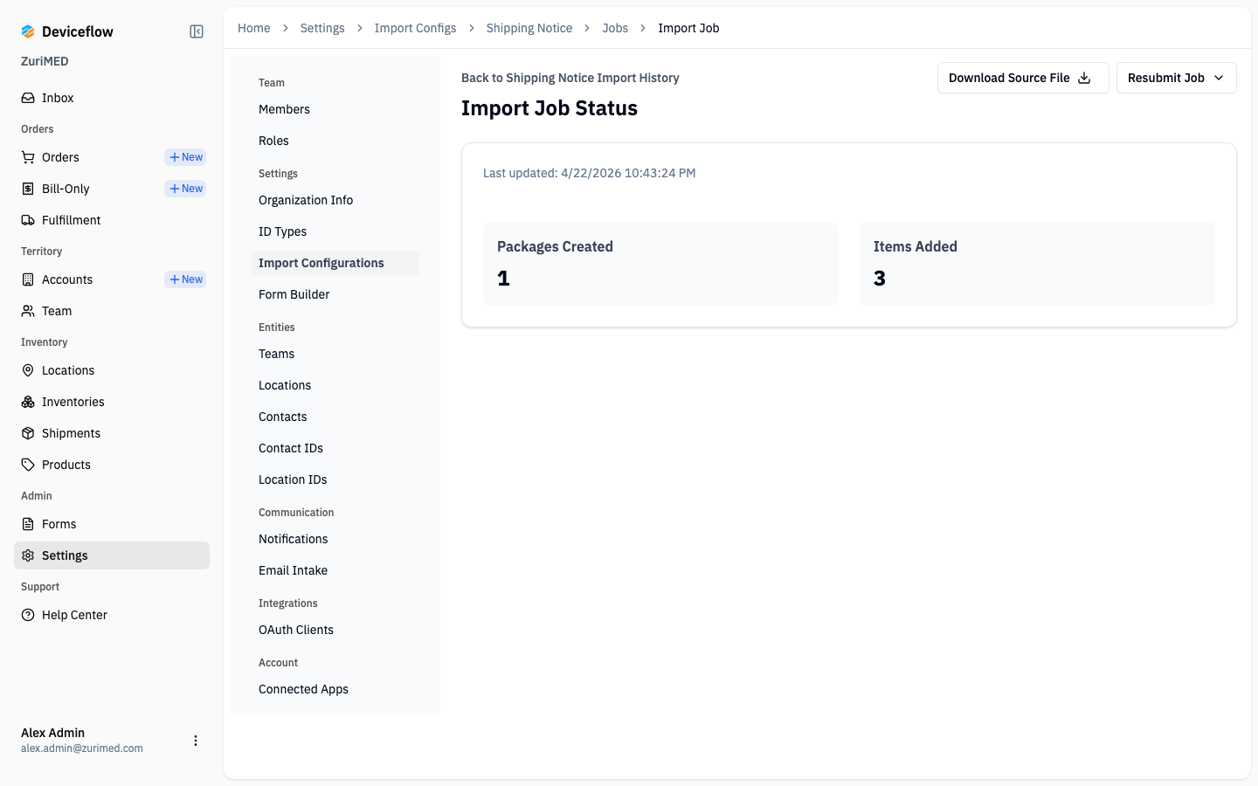The height and width of the screenshot is (786, 1258).
Task: Open Connected Apps account page
Action: [335, 689]
